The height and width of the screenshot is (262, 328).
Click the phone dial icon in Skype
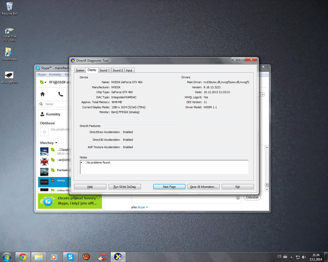60,94
